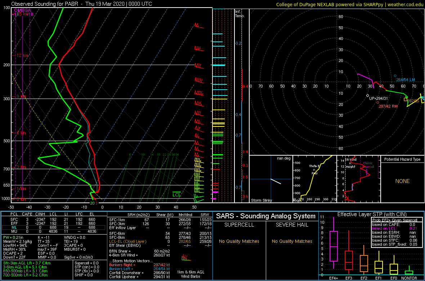The width and height of the screenshot is (425, 281).
Task: Select the MU parcel row
Action: pos(54,231)
